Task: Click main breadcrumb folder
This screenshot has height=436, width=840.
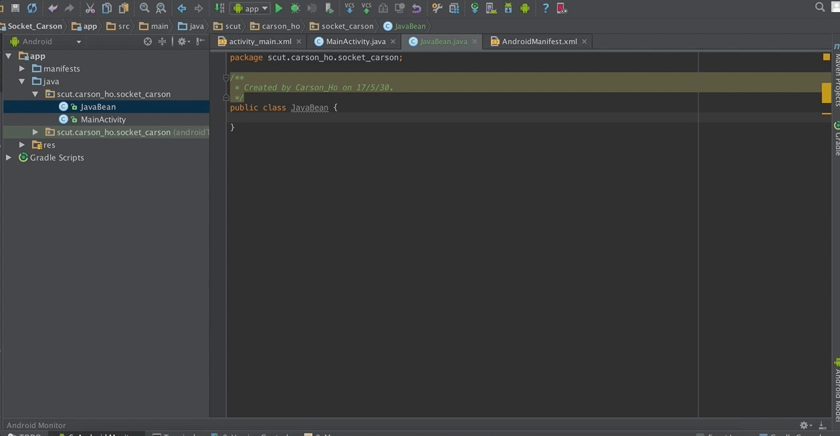Action: [x=154, y=26]
